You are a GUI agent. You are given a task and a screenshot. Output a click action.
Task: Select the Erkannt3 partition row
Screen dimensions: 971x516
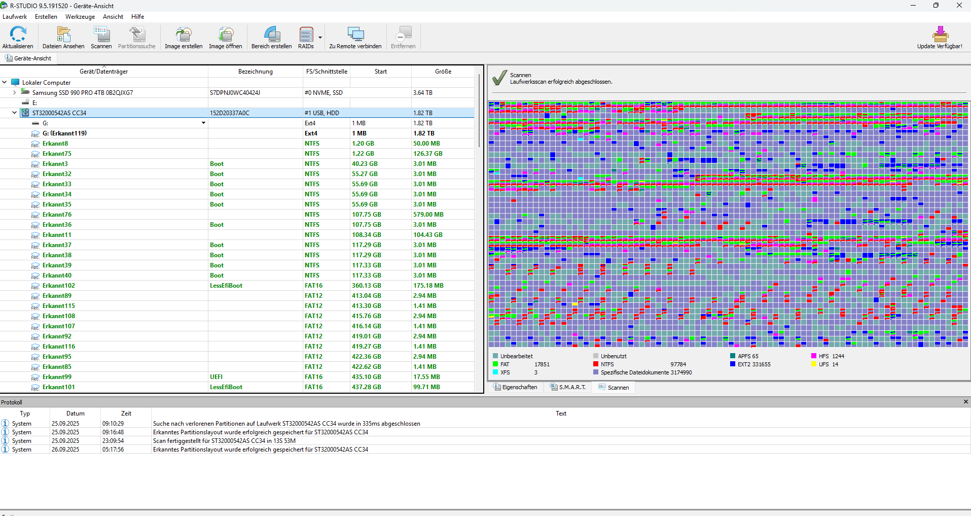[x=237, y=164]
